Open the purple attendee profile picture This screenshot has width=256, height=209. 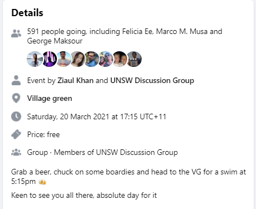click(x=49, y=59)
